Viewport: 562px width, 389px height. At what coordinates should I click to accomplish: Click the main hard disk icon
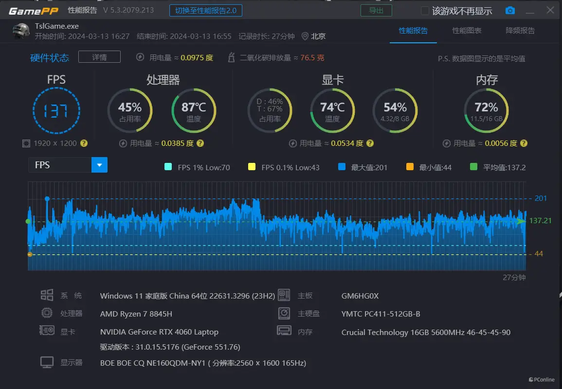tap(284, 313)
